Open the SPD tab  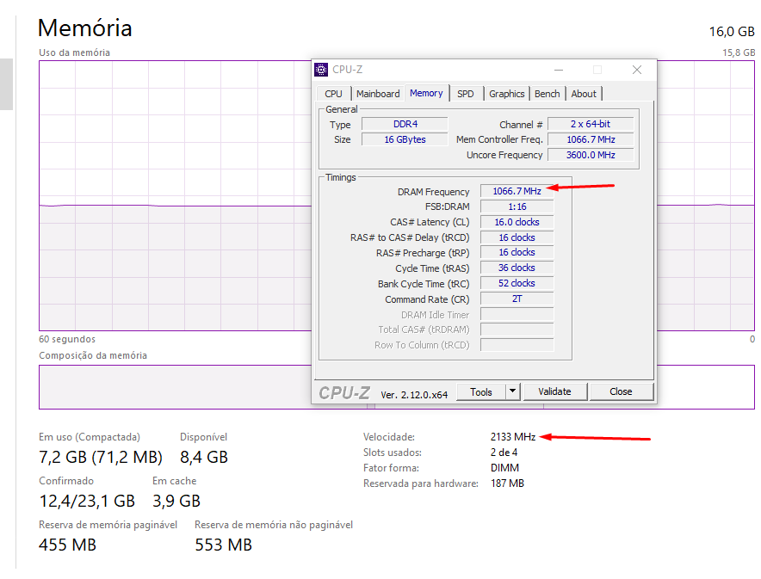[x=466, y=94]
